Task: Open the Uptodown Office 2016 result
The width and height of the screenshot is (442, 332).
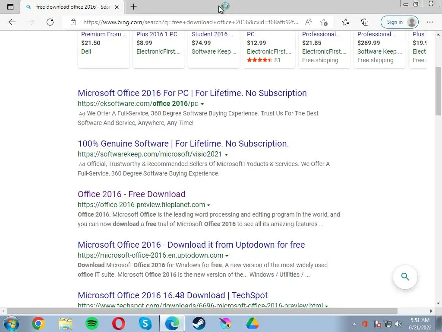Action: 191,245
